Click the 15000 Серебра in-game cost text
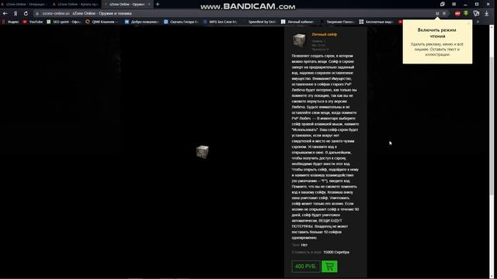 coord(336,252)
